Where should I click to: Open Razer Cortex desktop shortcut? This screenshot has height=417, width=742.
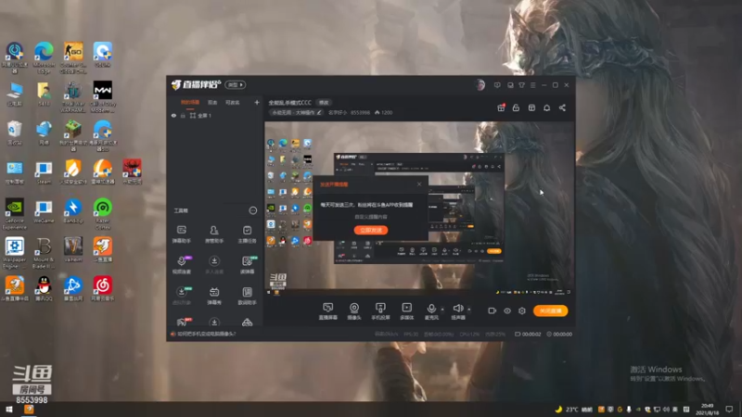[102, 214]
